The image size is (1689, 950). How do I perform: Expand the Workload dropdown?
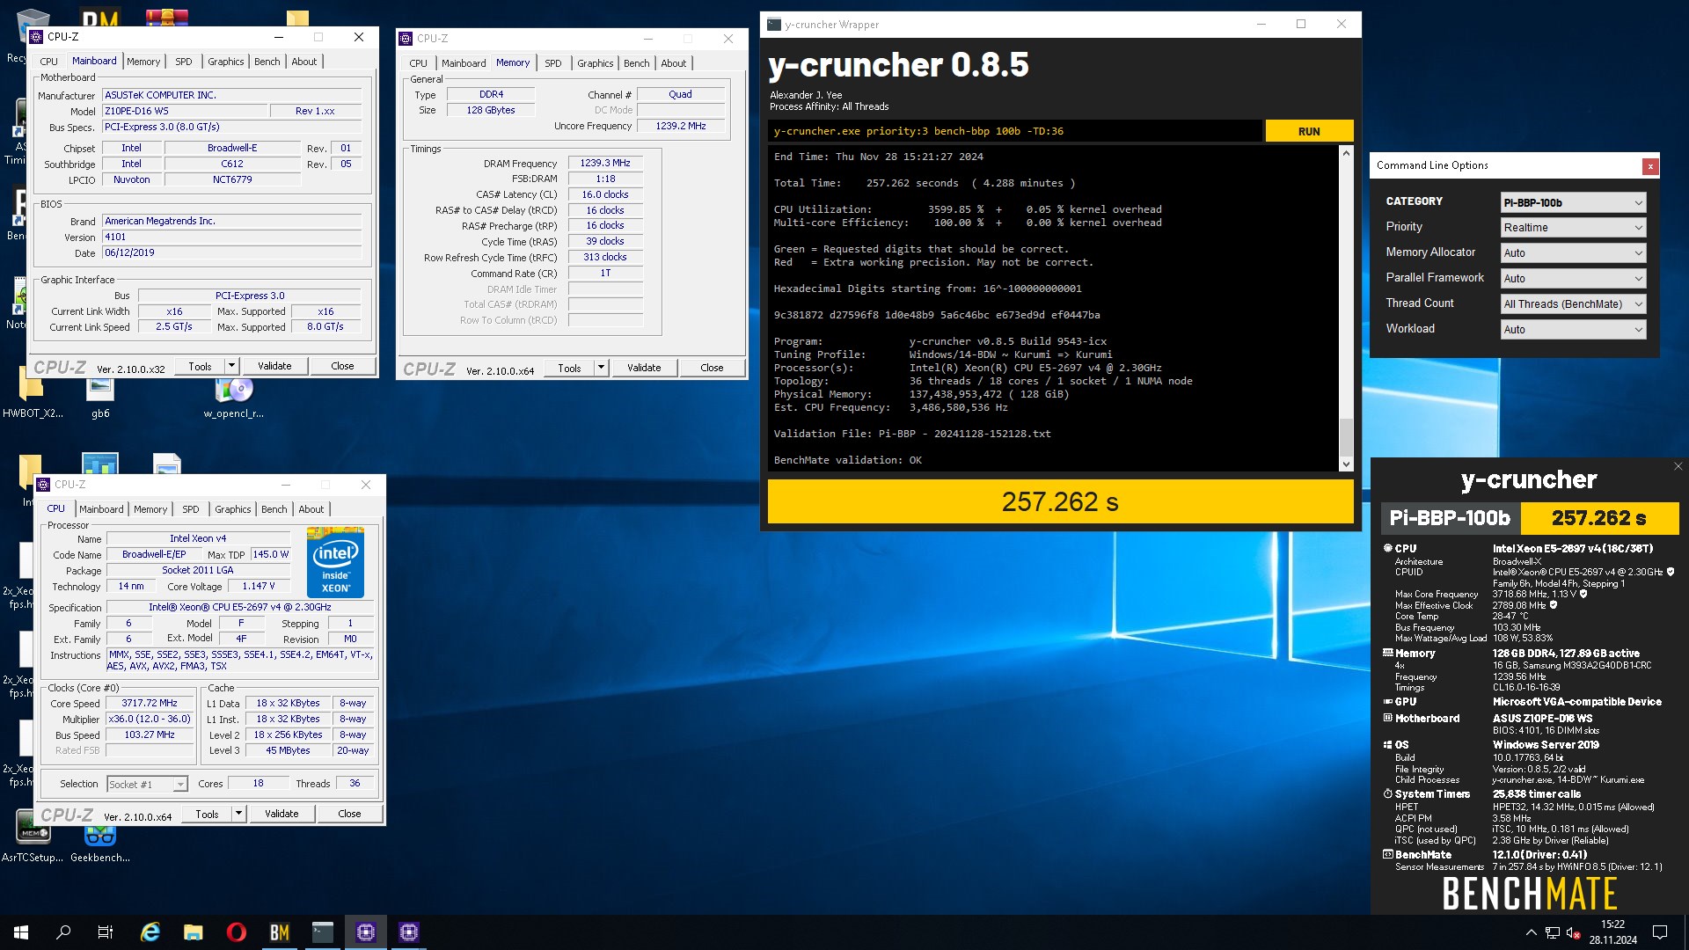pyautogui.click(x=1573, y=330)
